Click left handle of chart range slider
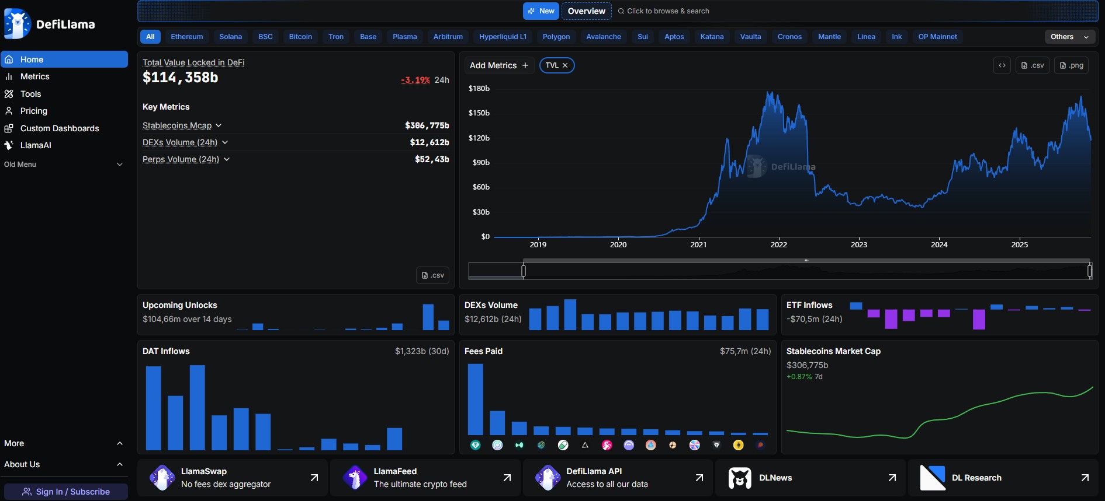Screen dimensions: 1105x501 point(524,271)
